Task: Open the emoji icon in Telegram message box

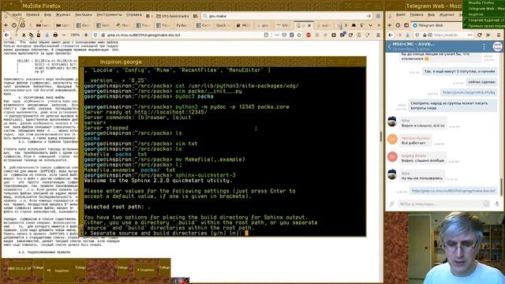Action: (x=486, y=204)
